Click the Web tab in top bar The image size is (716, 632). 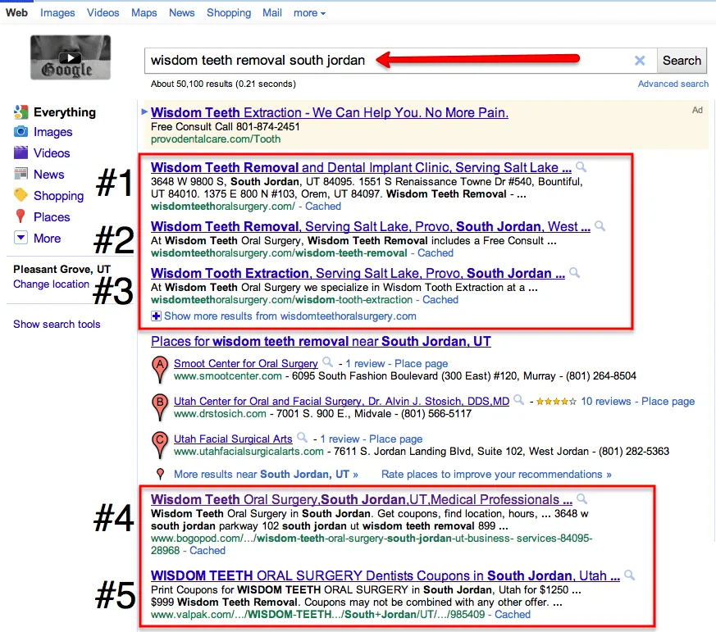(x=17, y=13)
